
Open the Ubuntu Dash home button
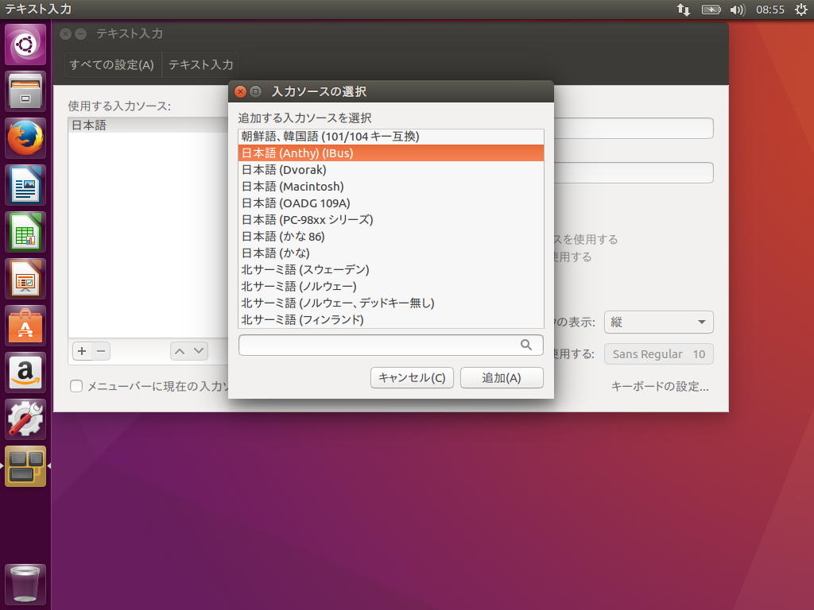pyautogui.click(x=26, y=44)
